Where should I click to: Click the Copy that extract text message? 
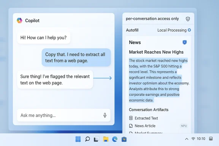76,57
